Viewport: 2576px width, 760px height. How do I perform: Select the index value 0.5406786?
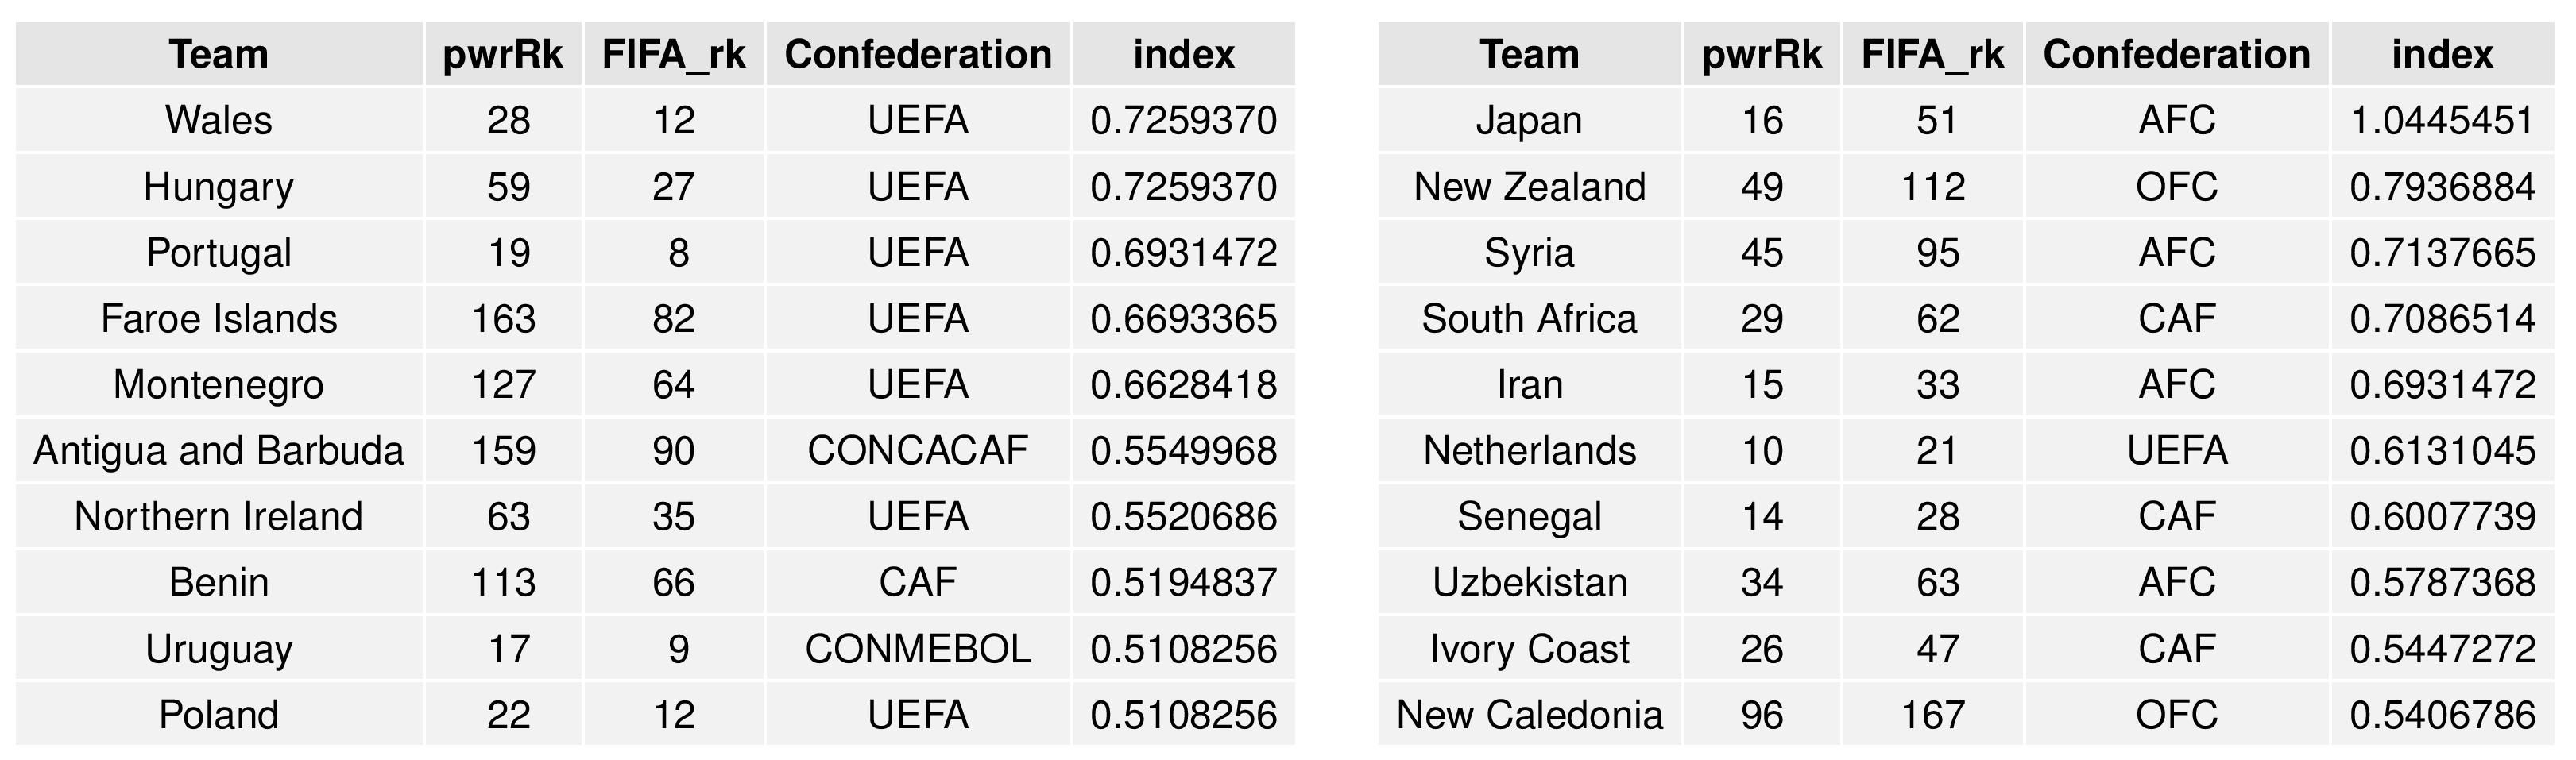(x=2441, y=715)
